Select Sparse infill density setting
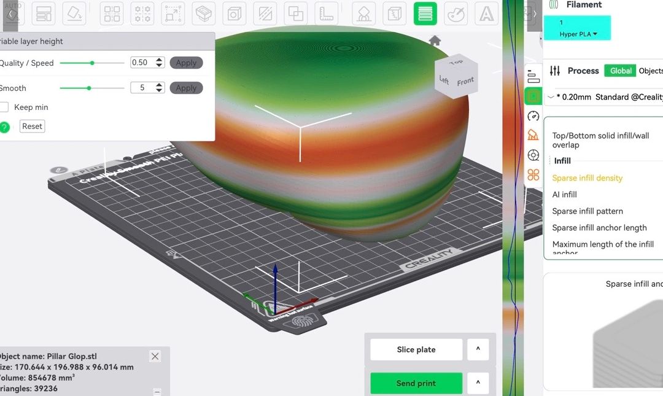Screen dimensions: 663x396 pyautogui.click(x=587, y=178)
